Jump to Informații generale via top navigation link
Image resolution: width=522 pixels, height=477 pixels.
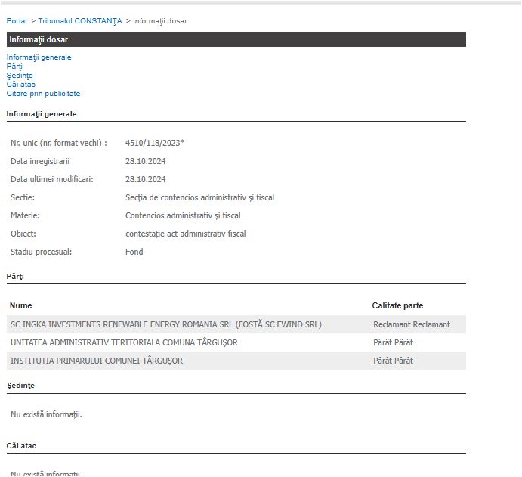click(x=39, y=57)
